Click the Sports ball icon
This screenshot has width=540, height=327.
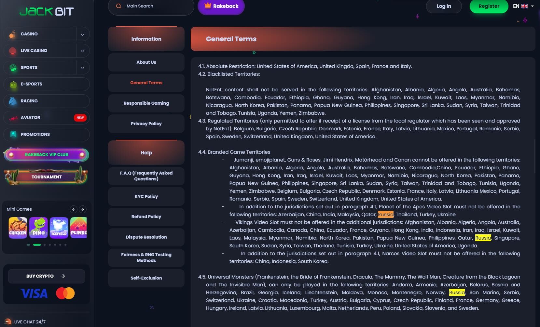(13, 68)
